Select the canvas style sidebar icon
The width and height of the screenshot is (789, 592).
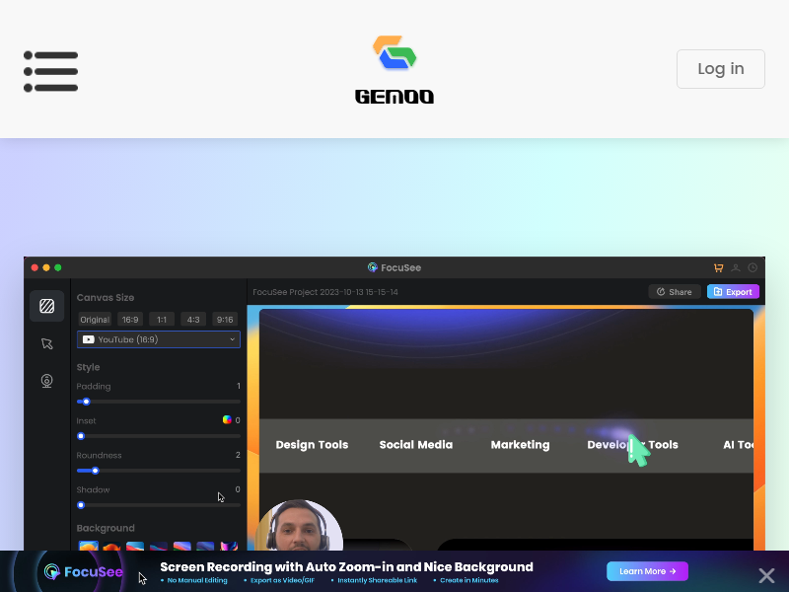[46, 306]
